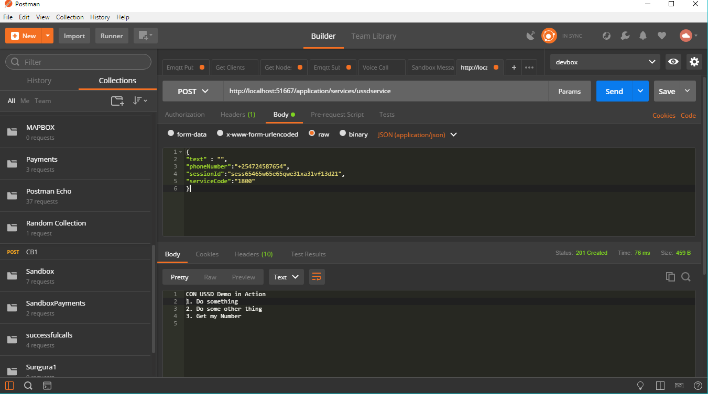Open Postman console icon
The width and height of the screenshot is (708, 394).
tap(47, 386)
